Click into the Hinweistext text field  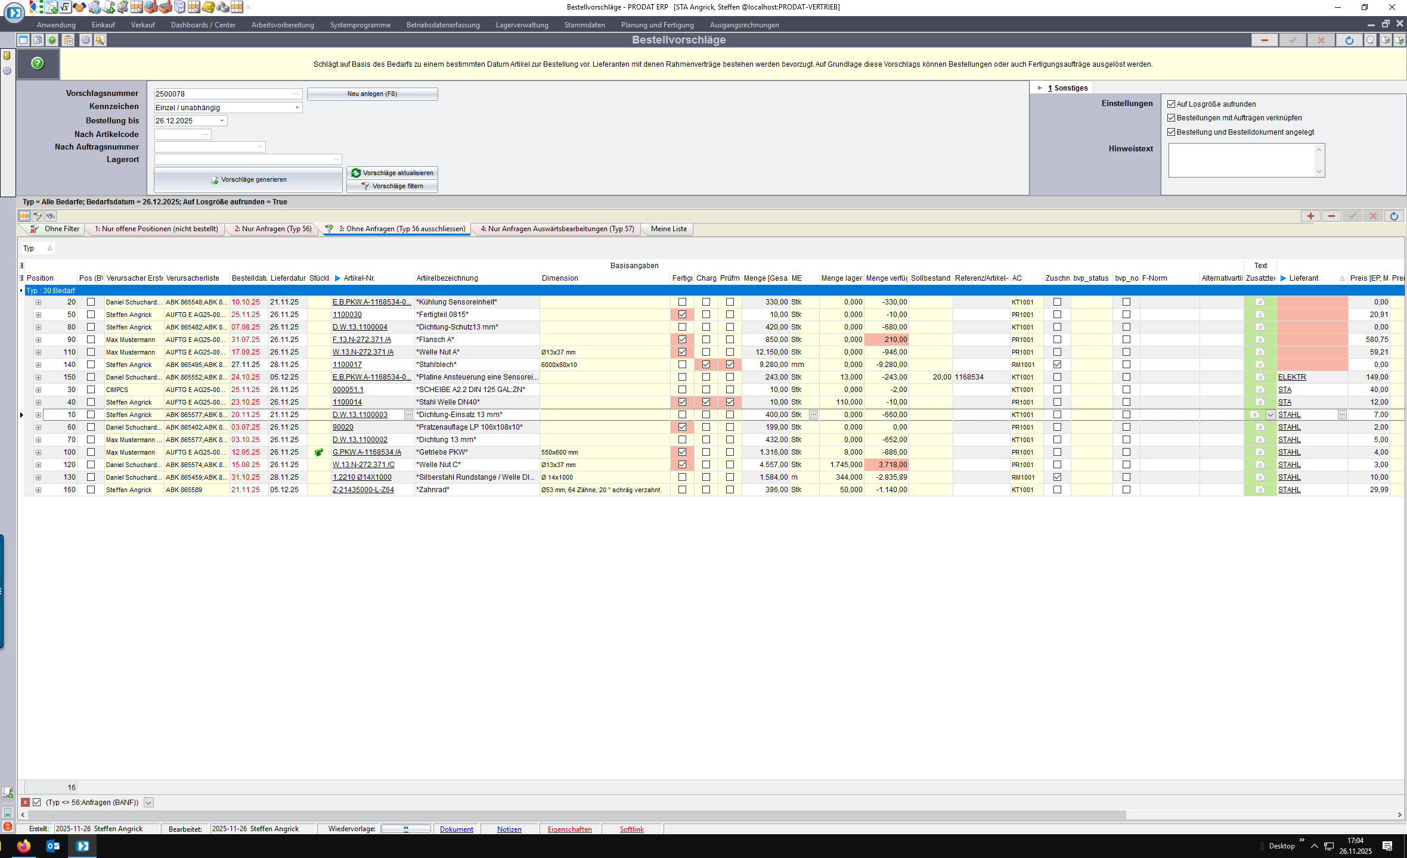tap(1241, 160)
